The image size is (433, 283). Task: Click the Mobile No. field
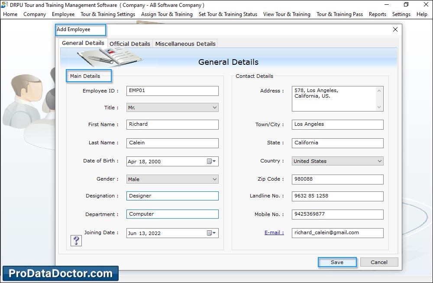pos(337,214)
